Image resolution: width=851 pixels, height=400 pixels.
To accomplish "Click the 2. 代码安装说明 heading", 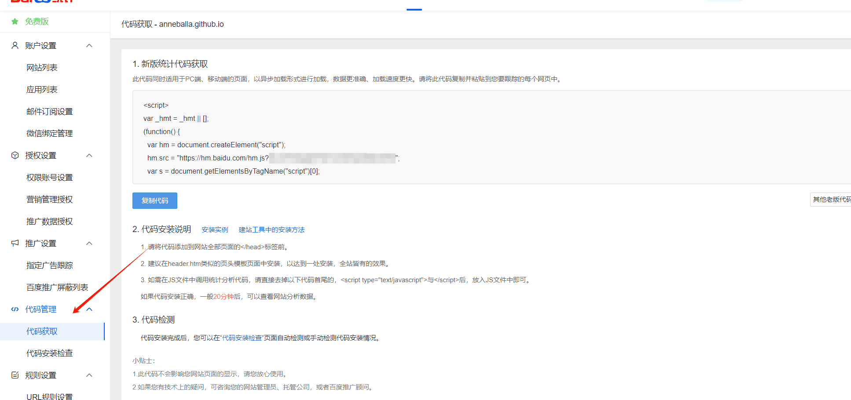I will click(162, 229).
